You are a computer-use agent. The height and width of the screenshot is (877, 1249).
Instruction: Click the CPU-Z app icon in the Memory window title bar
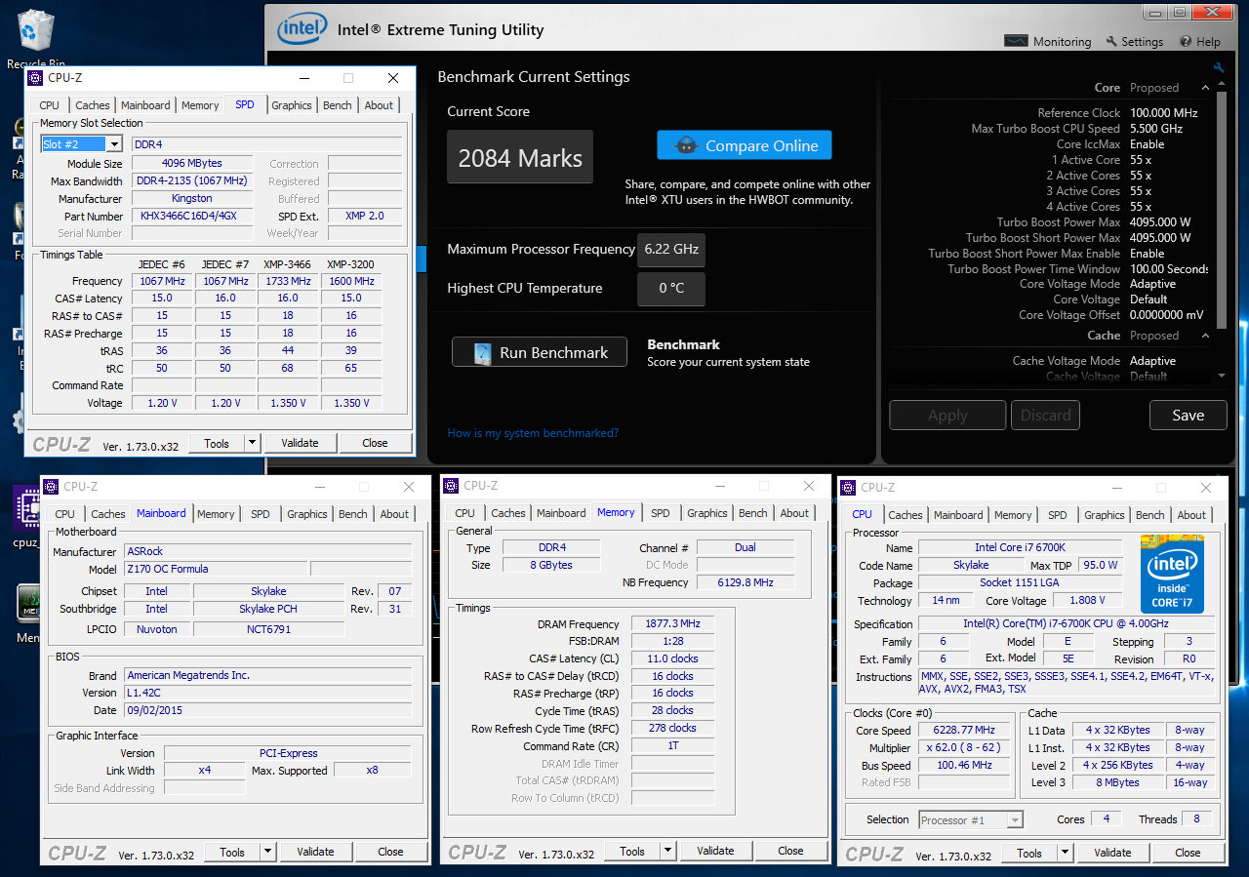pyautogui.click(x=452, y=486)
